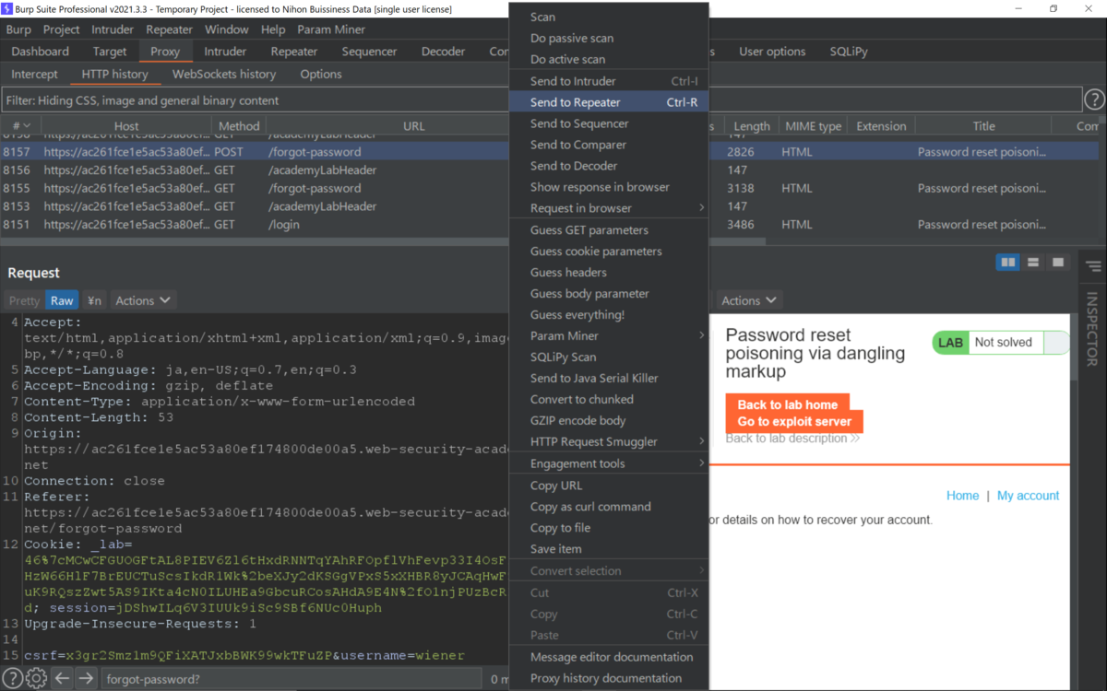Choose Copy URL
1107x691 pixels.
click(609, 486)
